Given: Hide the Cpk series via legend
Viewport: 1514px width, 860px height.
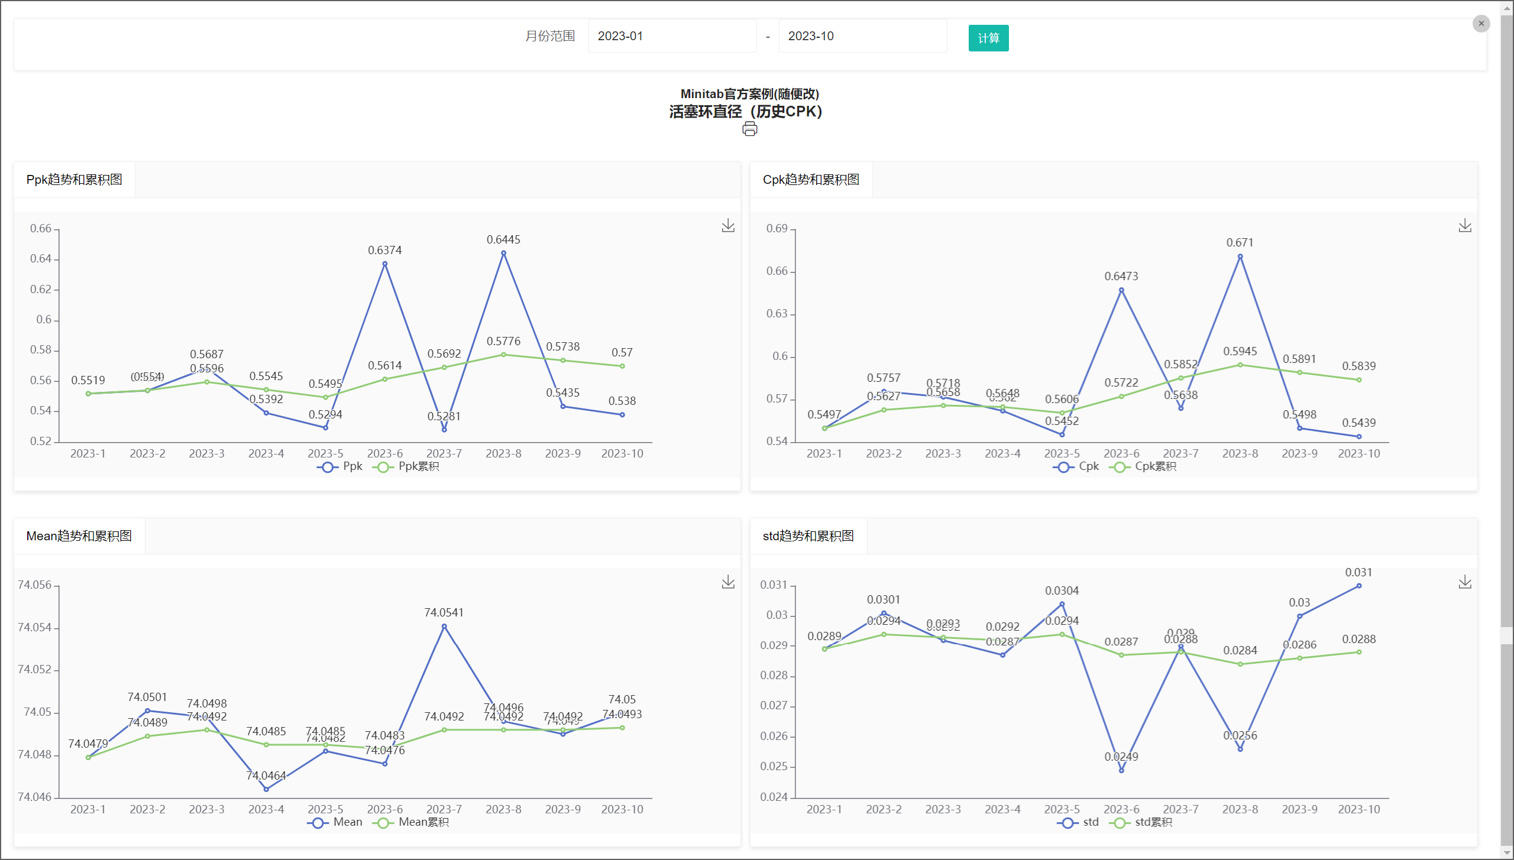Looking at the screenshot, I should [x=1076, y=466].
